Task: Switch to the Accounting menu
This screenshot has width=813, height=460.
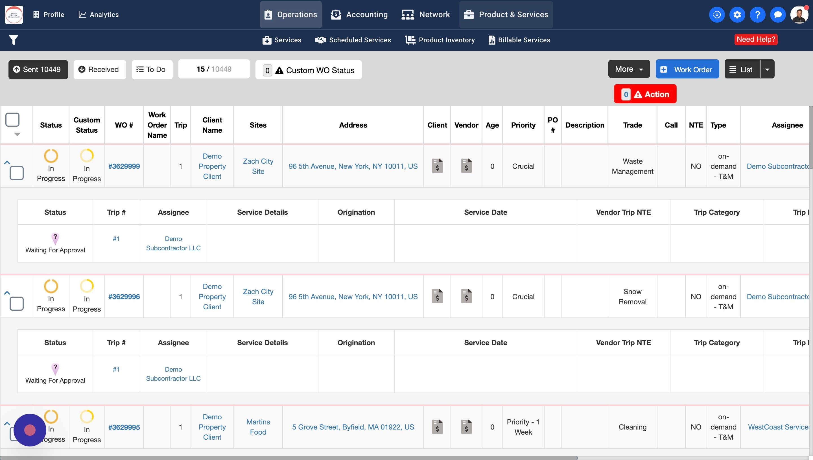Action: click(359, 14)
